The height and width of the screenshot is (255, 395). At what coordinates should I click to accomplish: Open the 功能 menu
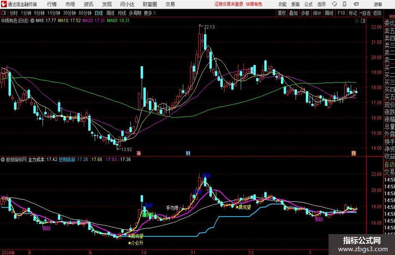pos(283,4)
